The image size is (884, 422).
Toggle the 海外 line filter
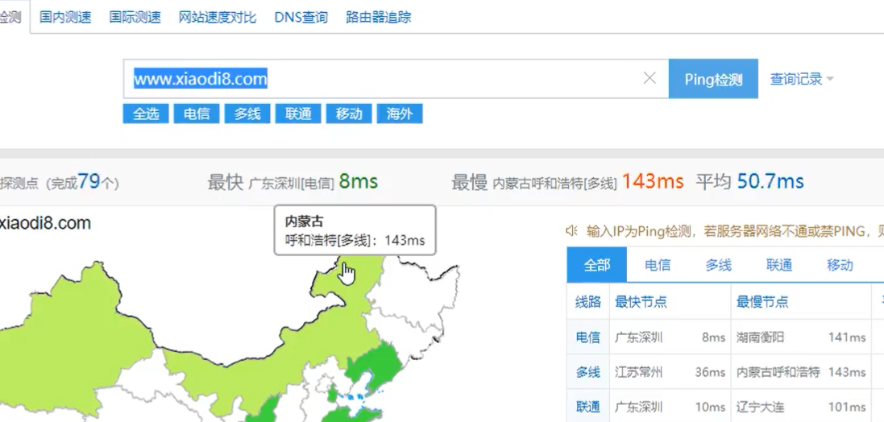point(400,114)
